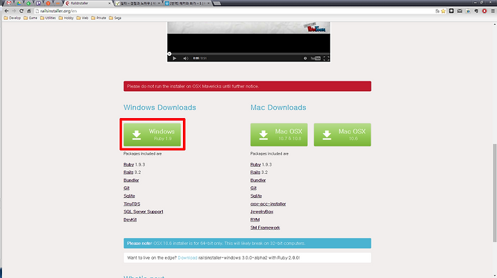This screenshot has height=278, width=497.
Task: Switch to the Korean blue-icon tab
Action: pyautogui.click(x=188, y=3)
